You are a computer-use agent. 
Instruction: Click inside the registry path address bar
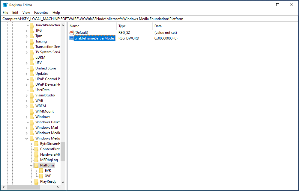120,19
